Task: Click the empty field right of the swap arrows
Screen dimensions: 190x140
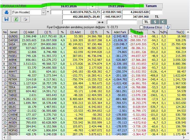Action: tap(122, 22)
